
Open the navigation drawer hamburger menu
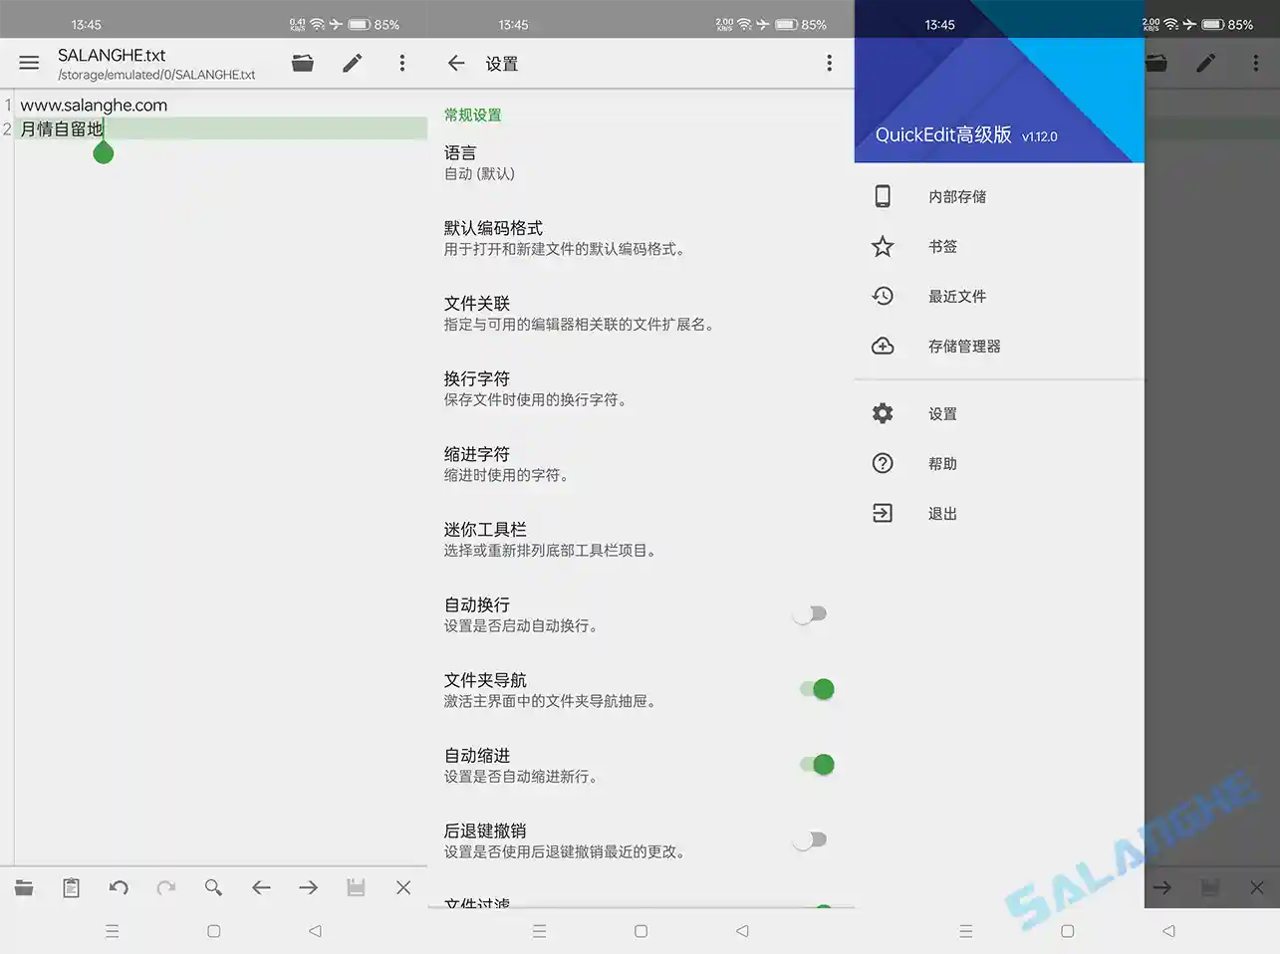pyautogui.click(x=28, y=62)
